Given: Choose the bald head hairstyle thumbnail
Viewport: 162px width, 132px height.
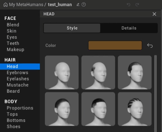Looking at the screenshot, I should [x=62, y=72].
